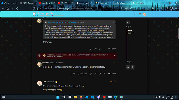Switch to 'Not seeing top' tab

click(103, 3)
